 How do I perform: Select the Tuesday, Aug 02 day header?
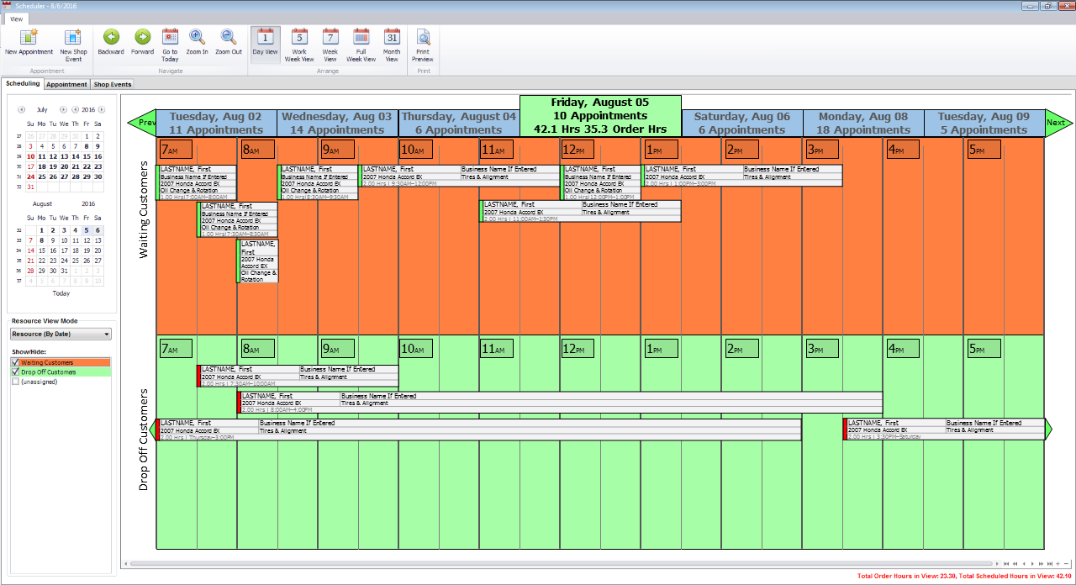[216, 123]
